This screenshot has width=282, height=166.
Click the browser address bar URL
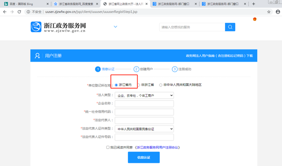coord(91,12)
